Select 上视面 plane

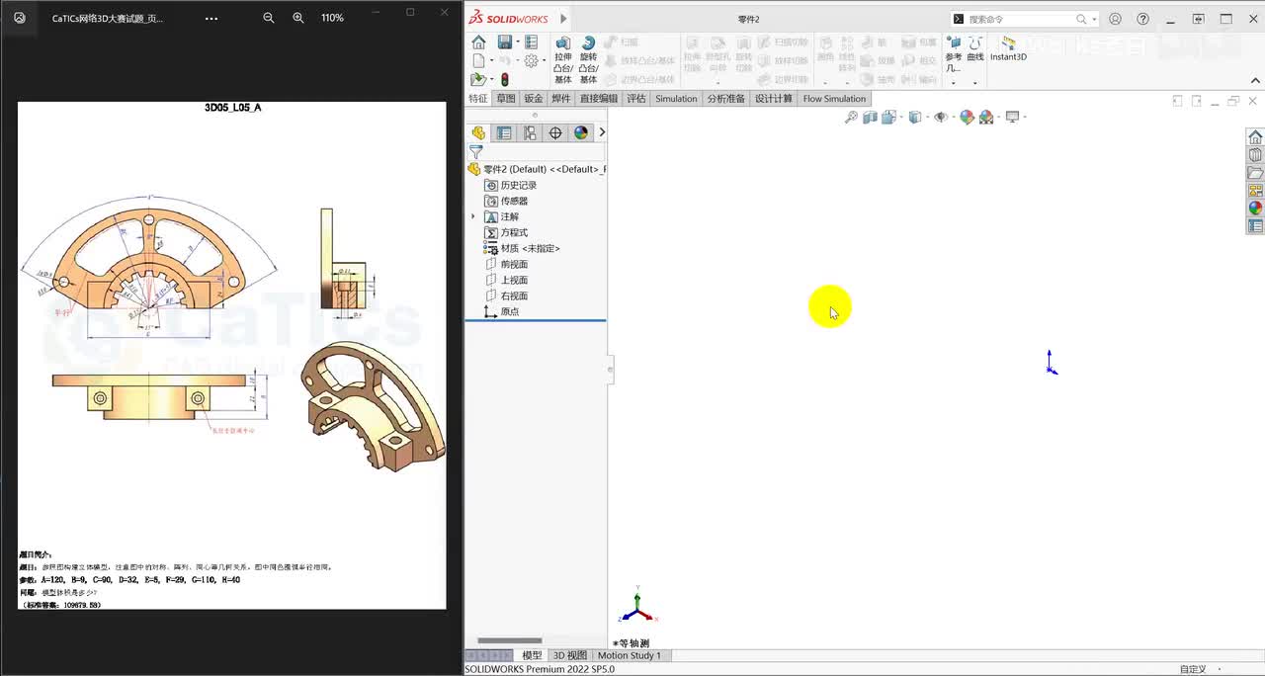click(x=507, y=280)
